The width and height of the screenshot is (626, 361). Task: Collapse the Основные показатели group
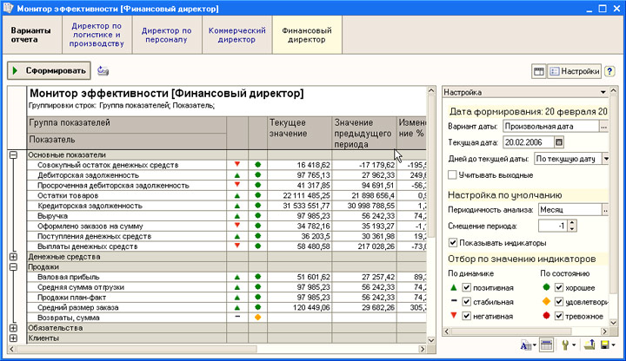[13, 155]
